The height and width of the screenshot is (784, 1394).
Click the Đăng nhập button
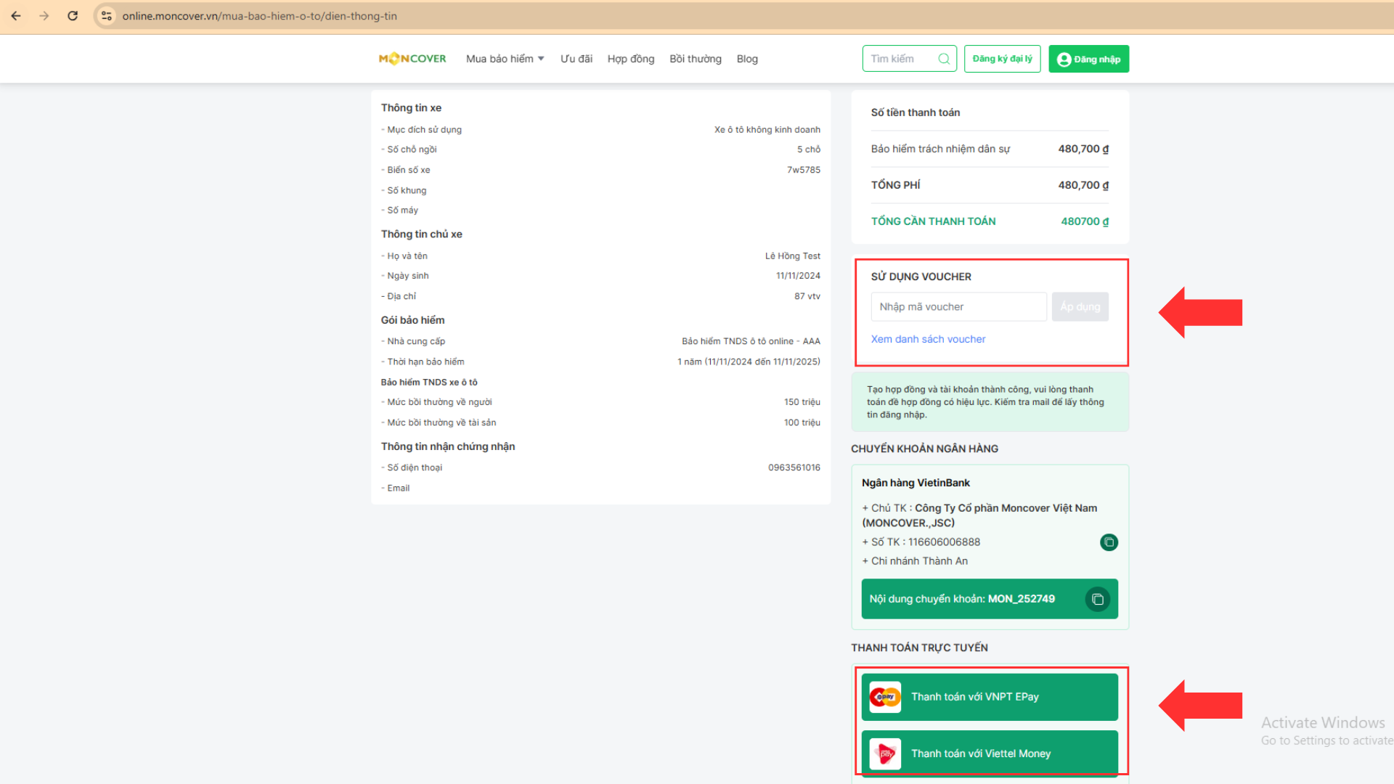(1088, 59)
